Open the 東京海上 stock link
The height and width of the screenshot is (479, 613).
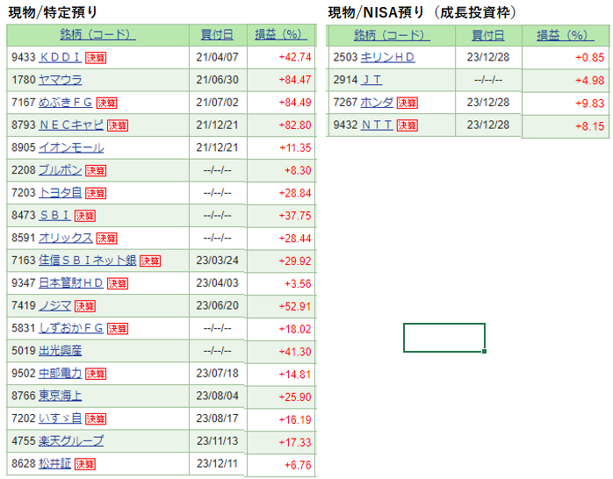(x=61, y=397)
